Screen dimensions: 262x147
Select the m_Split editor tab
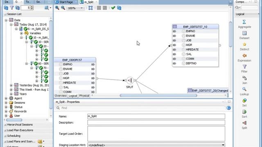click(x=89, y=2)
